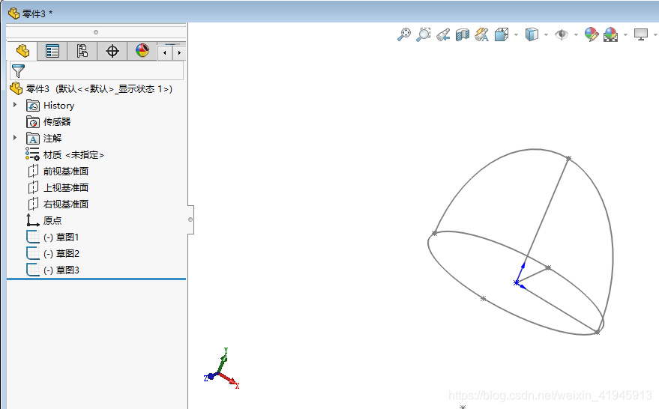Select sketch (-) 草图2 in tree
This screenshot has width=659, height=409.
pos(52,253)
